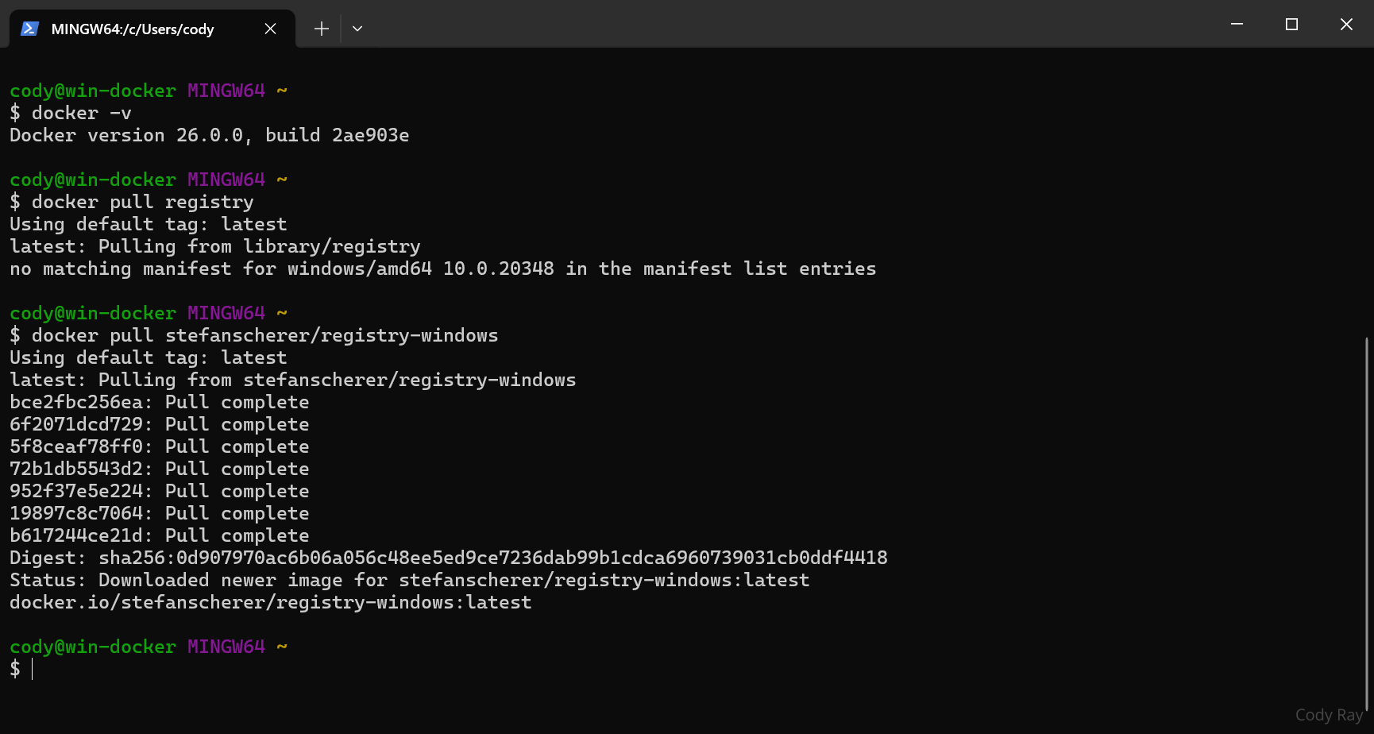
Task: Select the MINGW64:/c/Users/cody tab
Action: 133,29
